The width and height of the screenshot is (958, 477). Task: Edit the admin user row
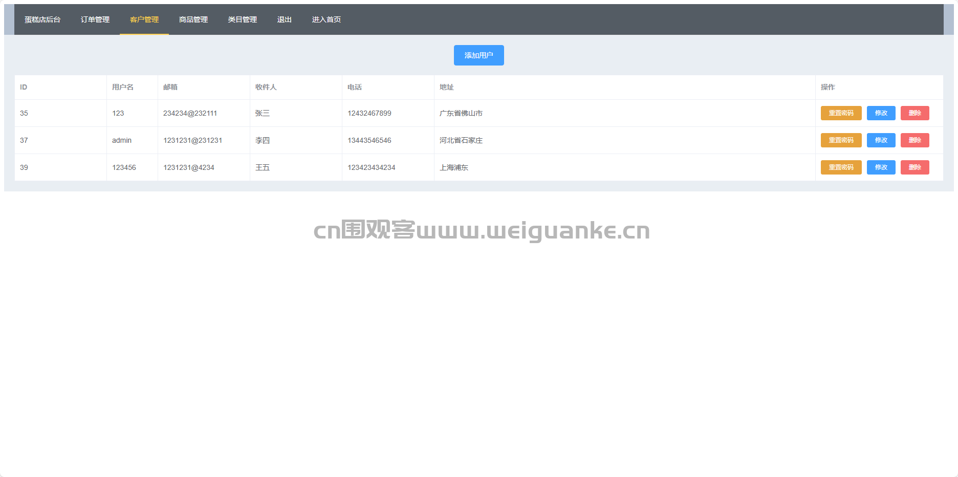(x=881, y=140)
